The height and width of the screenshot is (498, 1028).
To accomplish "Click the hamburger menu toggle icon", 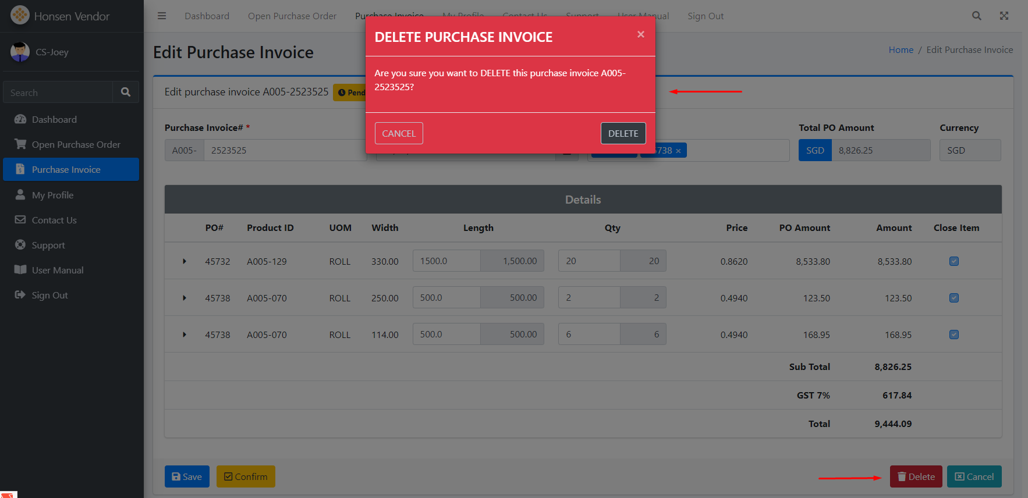I will point(162,16).
